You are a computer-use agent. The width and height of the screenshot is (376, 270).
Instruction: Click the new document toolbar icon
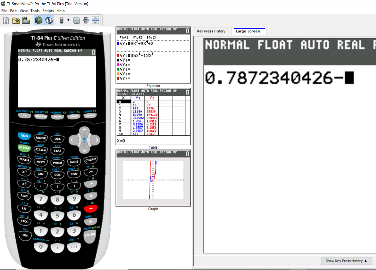click(x=6, y=20)
